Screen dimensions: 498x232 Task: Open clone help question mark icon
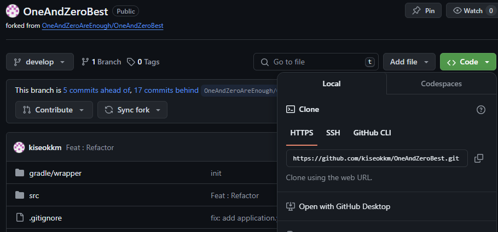[x=481, y=110]
